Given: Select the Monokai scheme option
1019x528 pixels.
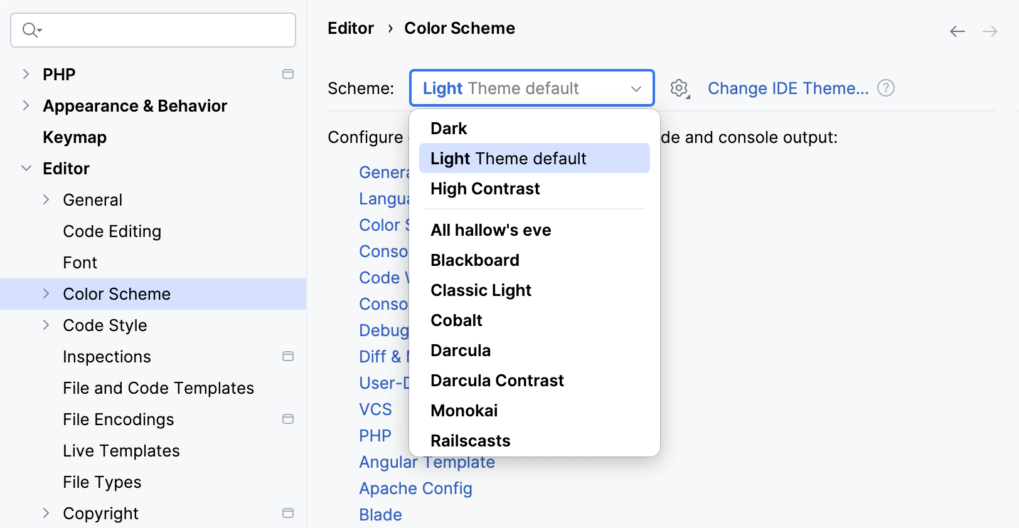Looking at the screenshot, I should click(464, 410).
